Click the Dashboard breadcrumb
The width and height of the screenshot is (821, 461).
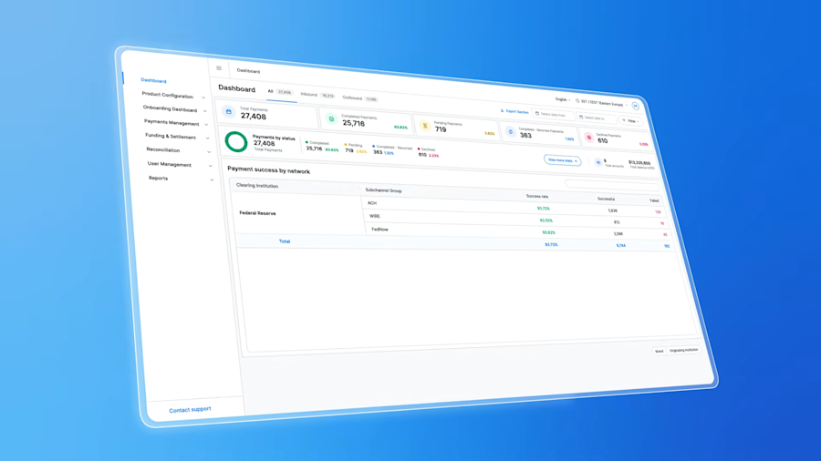(x=248, y=70)
